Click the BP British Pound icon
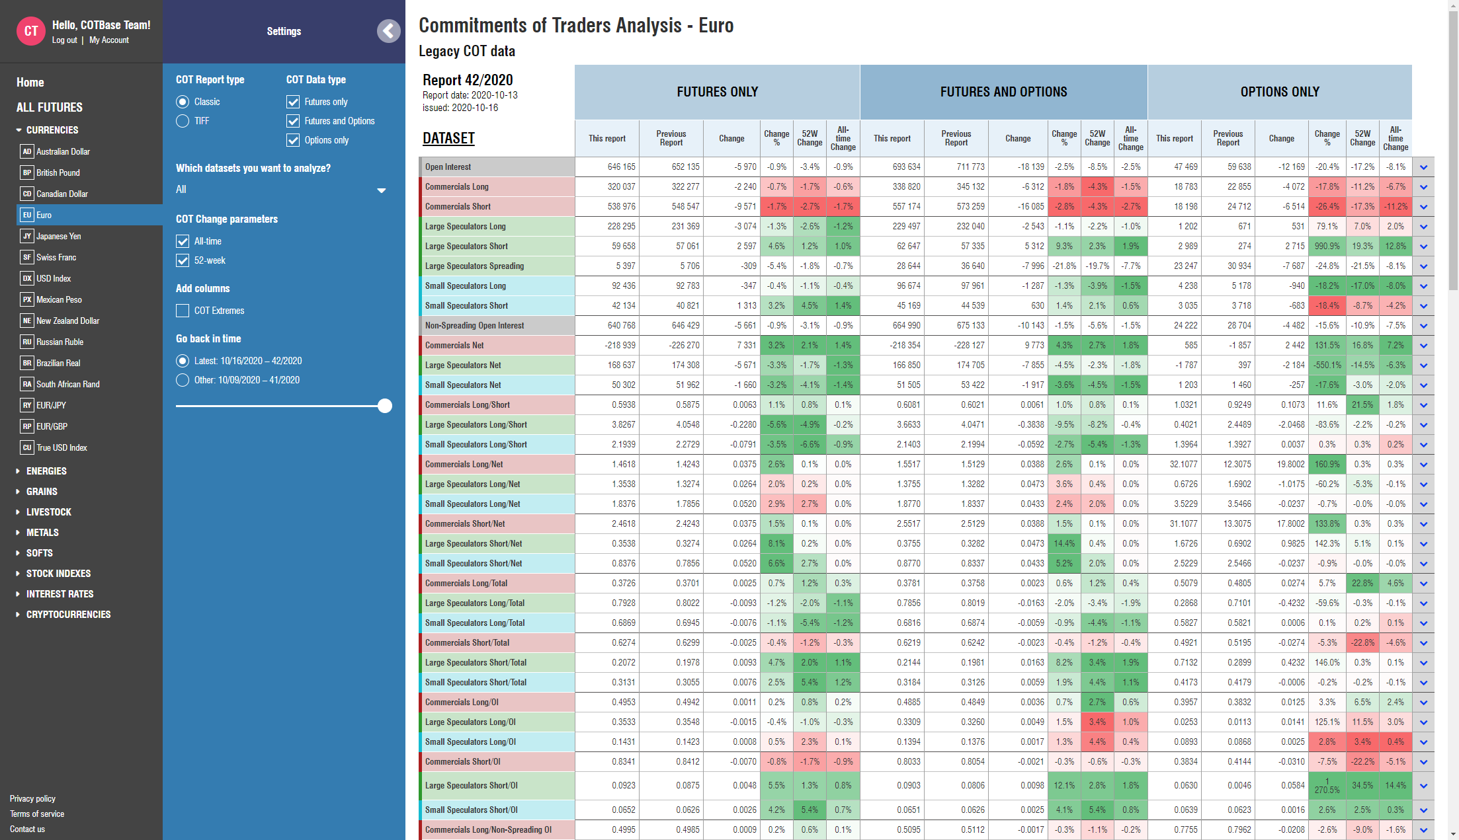The width and height of the screenshot is (1459, 840). (x=26, y=172)
